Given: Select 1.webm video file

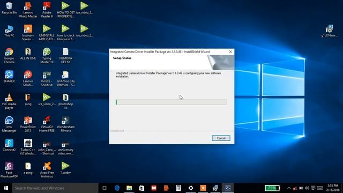Looking at the screenshot, I should click(65, 168).
